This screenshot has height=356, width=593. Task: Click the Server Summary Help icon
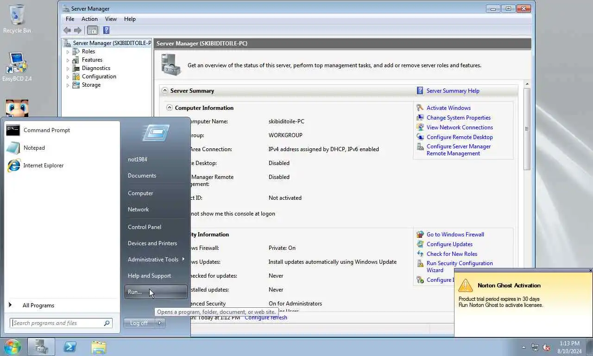point(420,91)
